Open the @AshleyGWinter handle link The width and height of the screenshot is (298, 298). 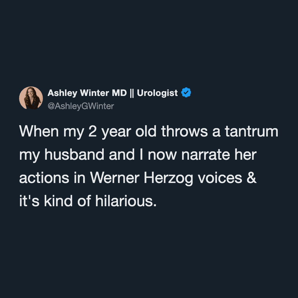point(81,106)
